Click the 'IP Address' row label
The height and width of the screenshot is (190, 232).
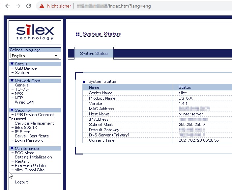point(99,119)
